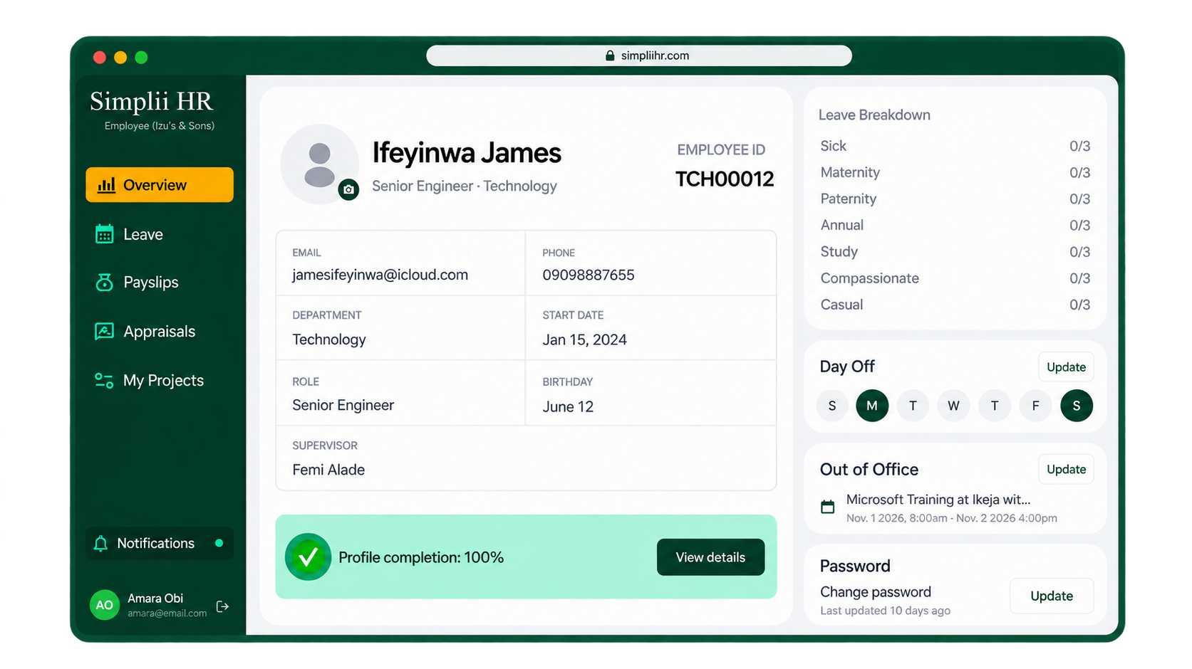Click the My Projects icon
The height and width of the screenshot is (669, 1192).
(105, 381)
